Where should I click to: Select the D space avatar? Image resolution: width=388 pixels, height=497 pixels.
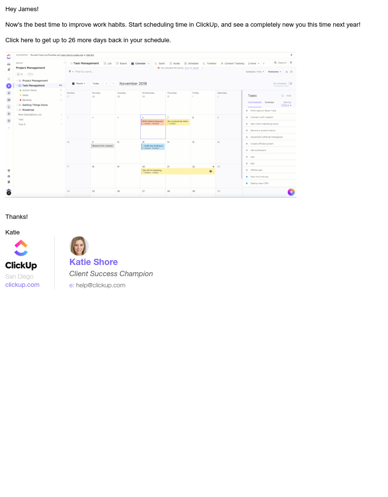click(9, 121)
